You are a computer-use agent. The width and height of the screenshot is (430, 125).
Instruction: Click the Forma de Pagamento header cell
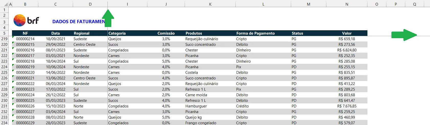(263, 33)
